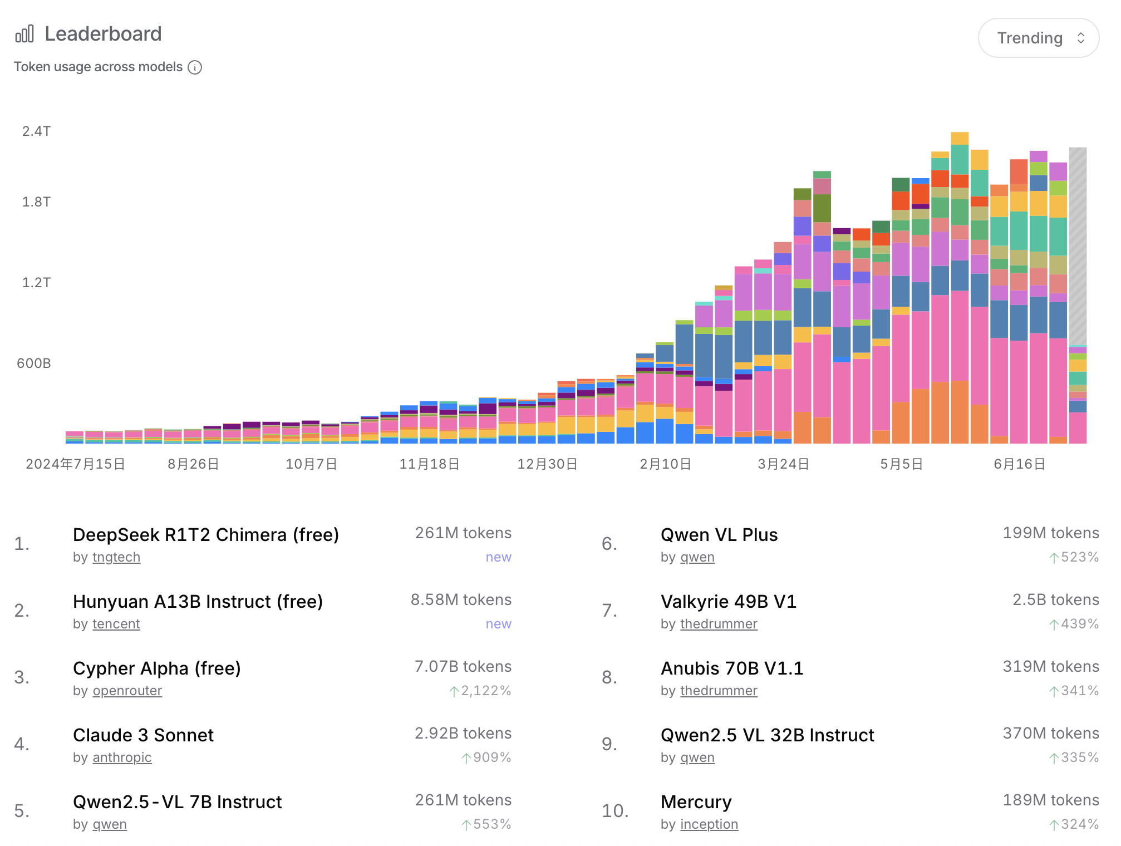1121x846 pixels.
Task: Follow the anthropic author link
Action: (x=122, y=758)
